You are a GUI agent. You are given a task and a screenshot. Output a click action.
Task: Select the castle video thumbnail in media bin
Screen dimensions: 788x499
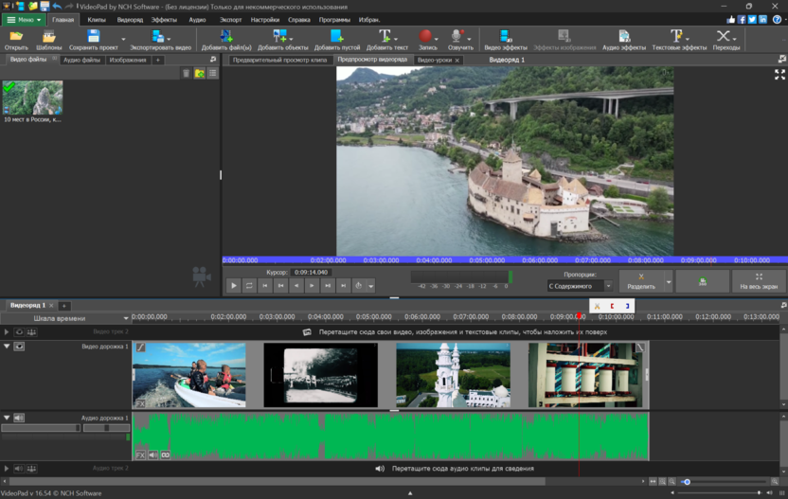[33, 98]
